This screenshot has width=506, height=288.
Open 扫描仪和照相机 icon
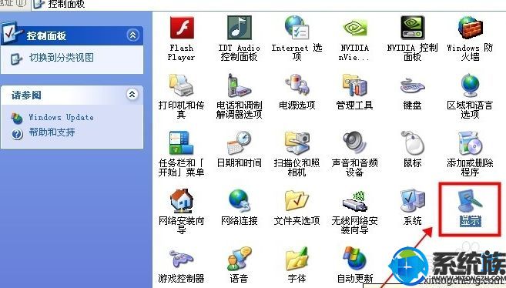[297, 143]
